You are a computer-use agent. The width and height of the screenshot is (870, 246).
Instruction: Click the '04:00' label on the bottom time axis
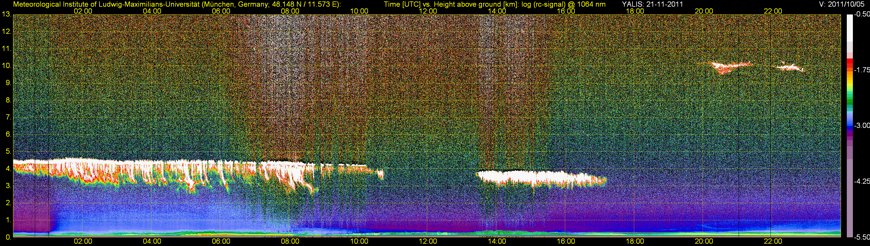click(152, 242)
